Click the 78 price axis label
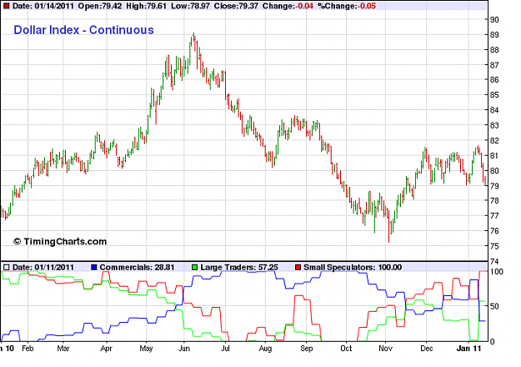 [494, 200]
